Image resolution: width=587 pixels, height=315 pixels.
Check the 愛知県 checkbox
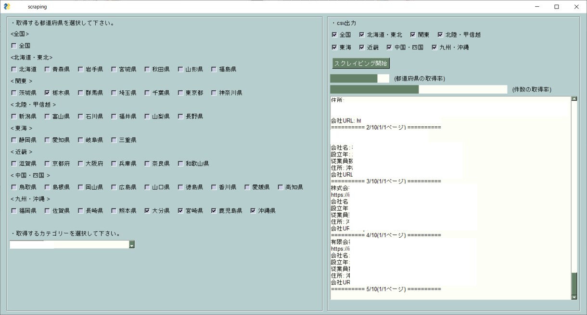point(47,140)
